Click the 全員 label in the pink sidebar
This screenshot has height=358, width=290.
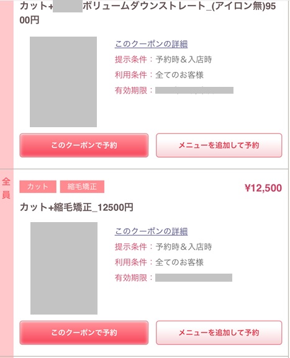[x=6, y=188]
